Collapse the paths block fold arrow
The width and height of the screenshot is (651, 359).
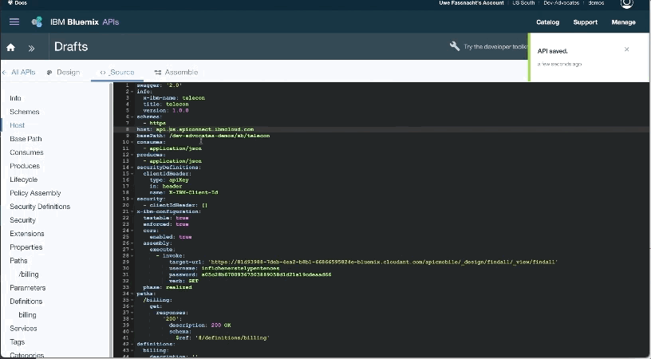[x=132, y=294]
